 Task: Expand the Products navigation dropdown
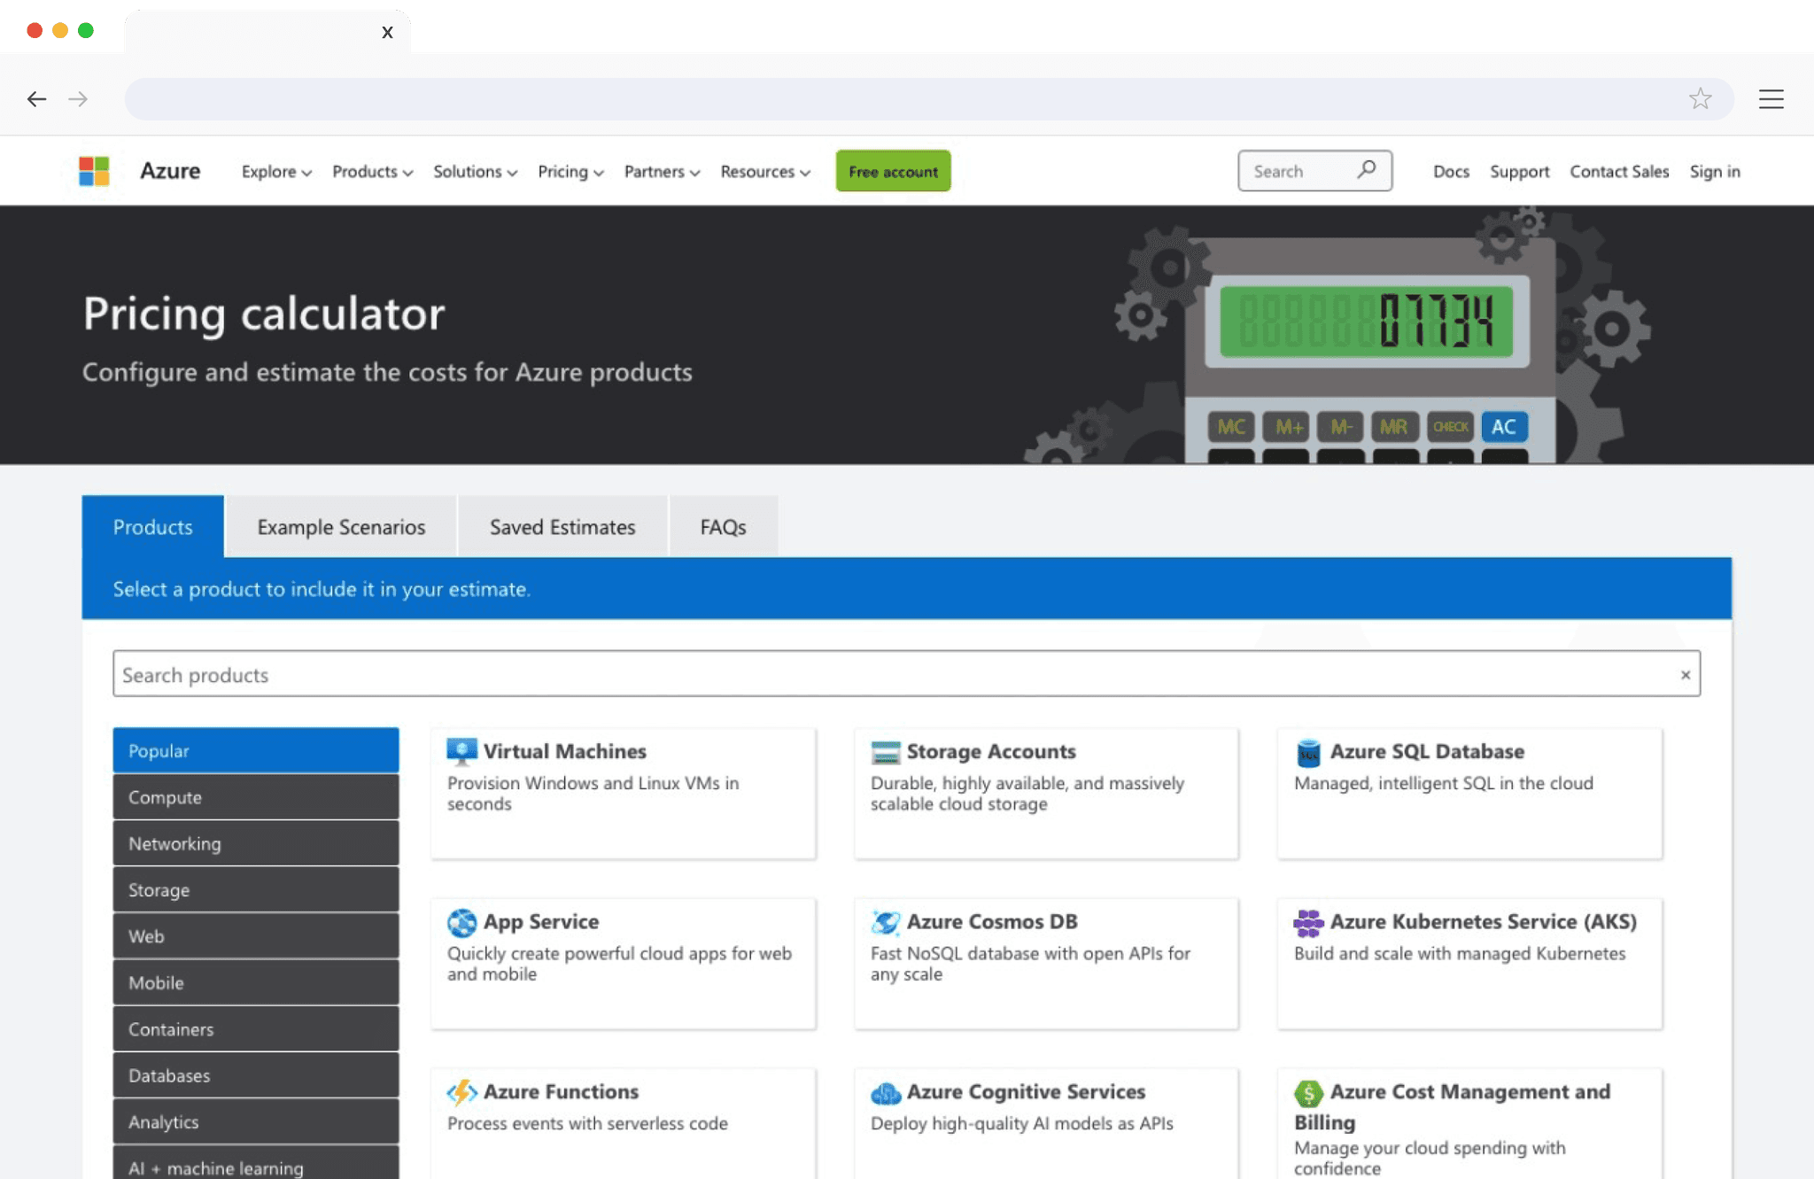[x=372, y=172]
